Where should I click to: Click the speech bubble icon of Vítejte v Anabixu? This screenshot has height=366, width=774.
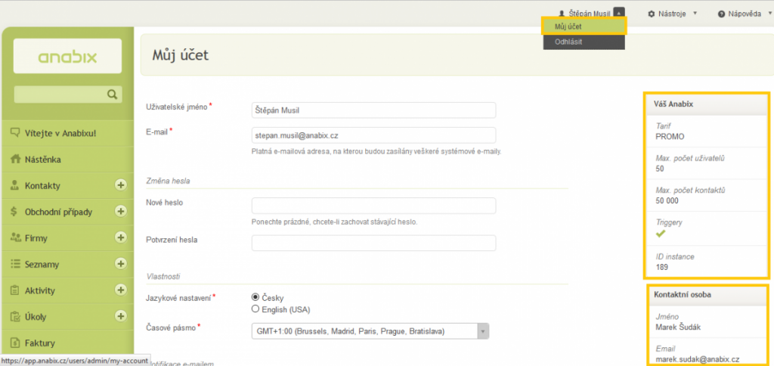(15, 133)
